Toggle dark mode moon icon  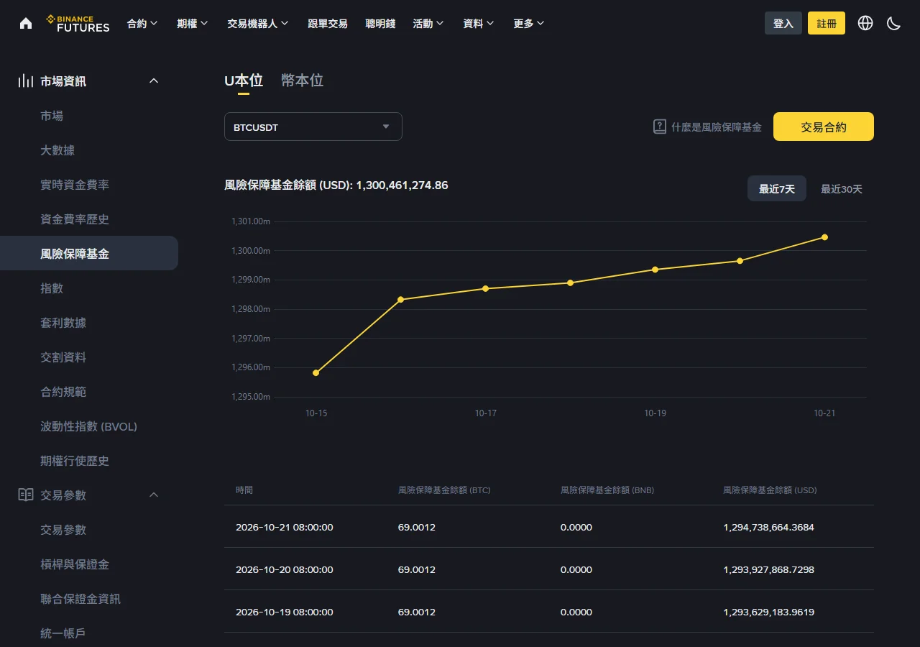[893, 23]
